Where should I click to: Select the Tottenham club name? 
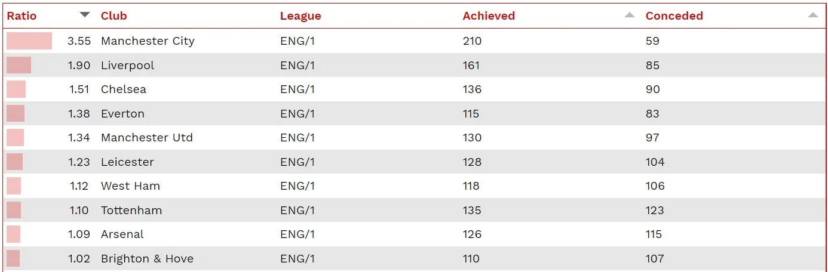click(131, 211)
